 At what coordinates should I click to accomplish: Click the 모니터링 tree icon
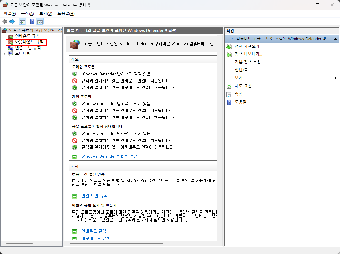[11, 53]
